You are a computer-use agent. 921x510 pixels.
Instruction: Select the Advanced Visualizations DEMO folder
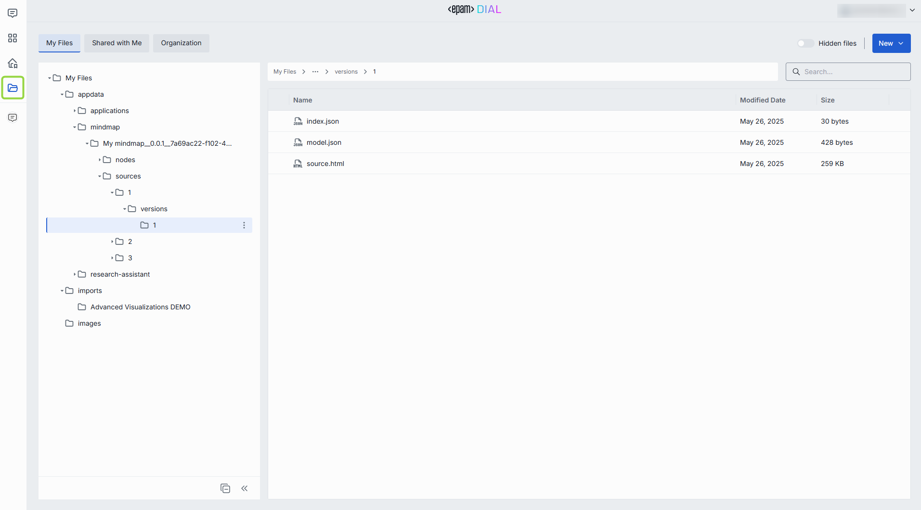(x=140, y=307)
